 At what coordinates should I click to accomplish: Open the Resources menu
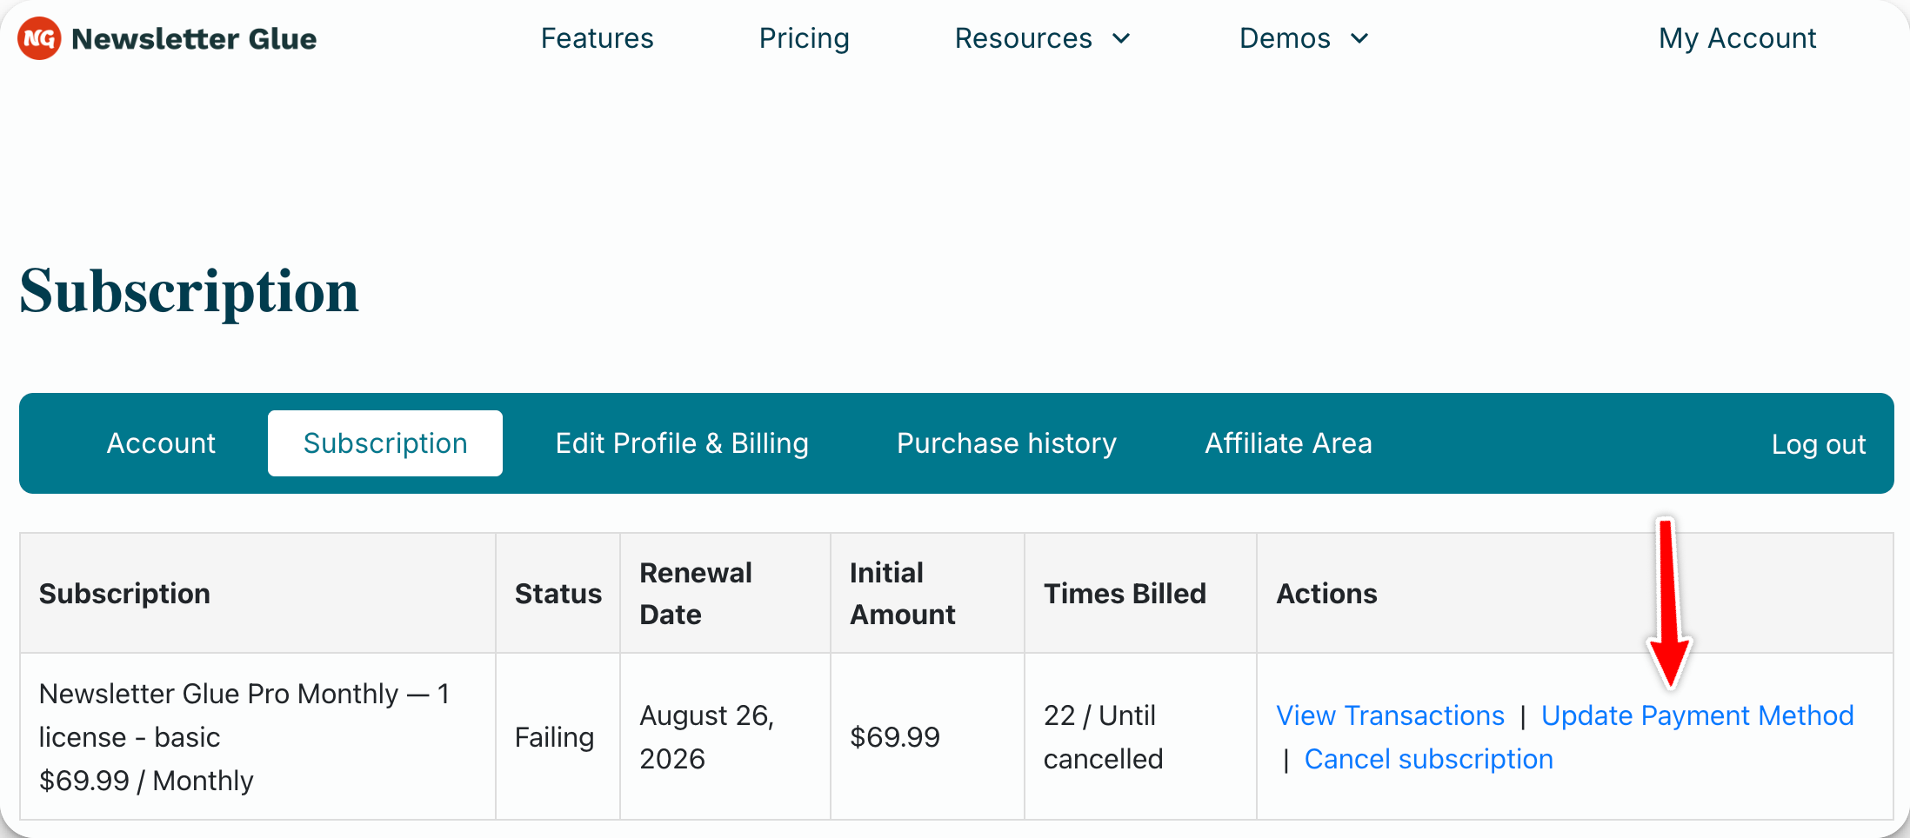[1023, 38]
